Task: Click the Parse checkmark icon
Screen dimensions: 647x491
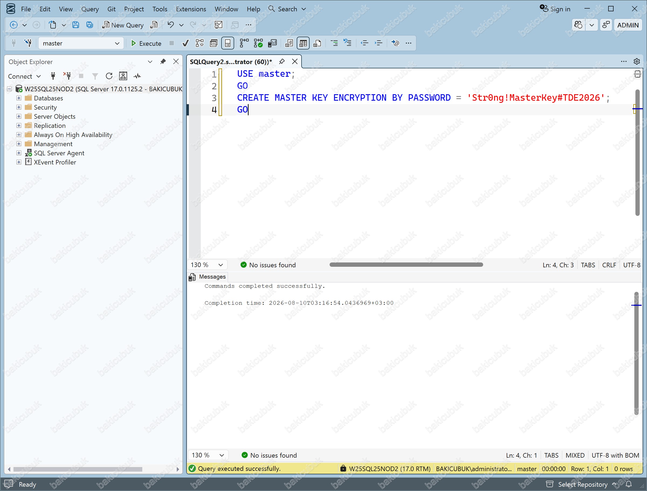Action: (185, 43)
